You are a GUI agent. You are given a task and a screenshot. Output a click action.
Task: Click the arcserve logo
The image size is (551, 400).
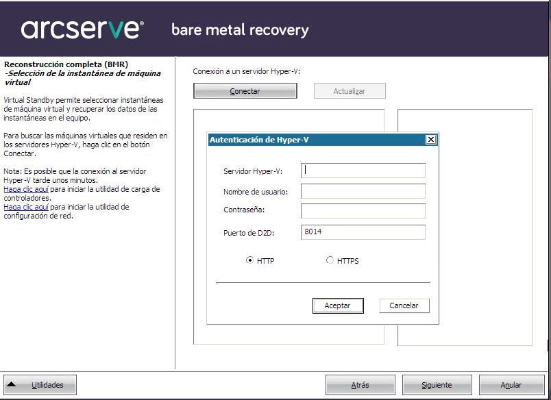82,29
